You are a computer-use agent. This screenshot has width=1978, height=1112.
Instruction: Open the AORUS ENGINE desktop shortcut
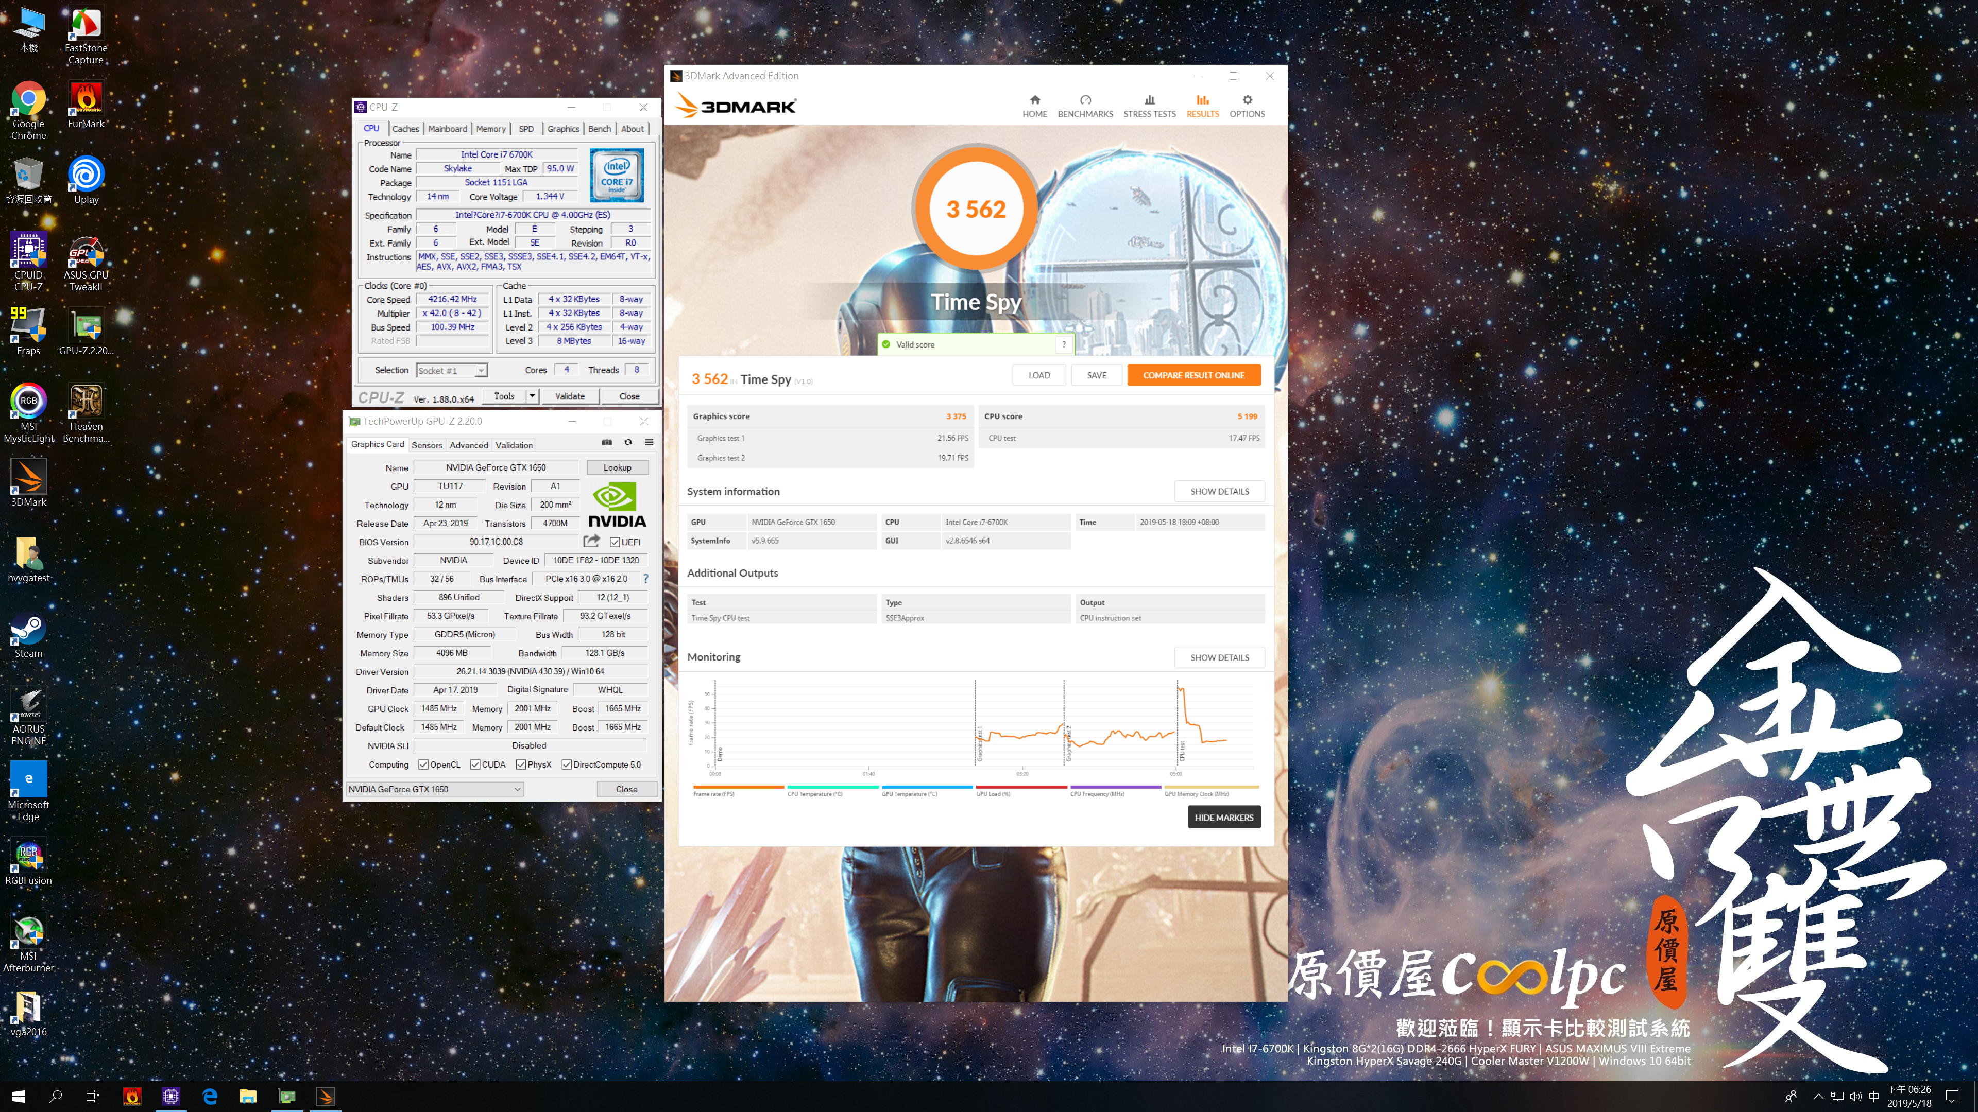coord(28,715)
